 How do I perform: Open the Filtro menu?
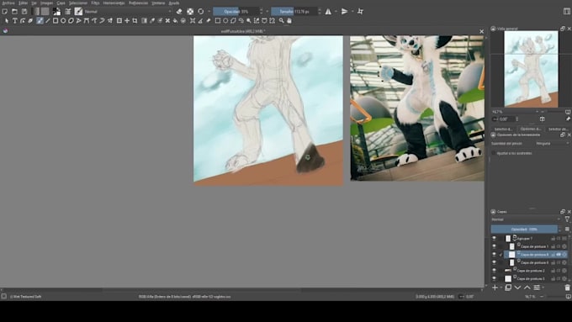coord(95,3)
